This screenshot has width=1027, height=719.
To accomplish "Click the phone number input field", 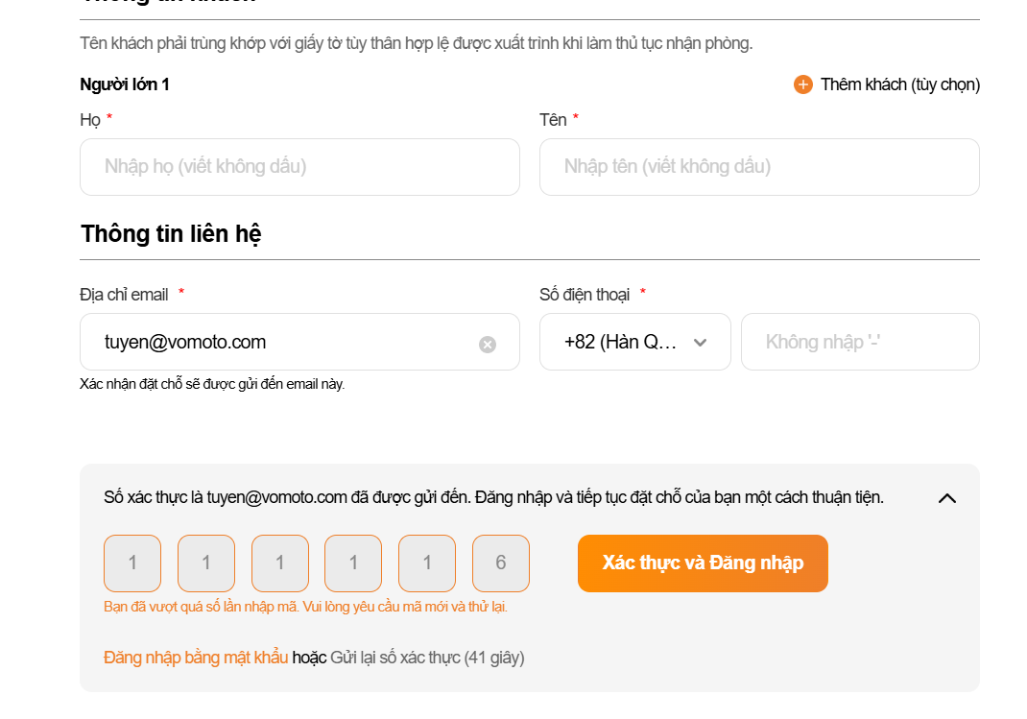I will coord(860,342).
